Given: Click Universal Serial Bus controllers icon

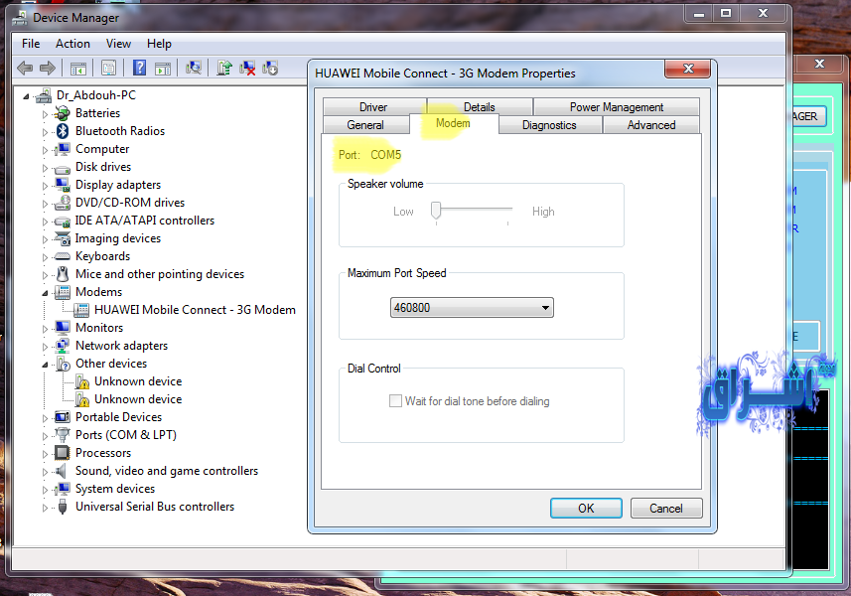Looking at the screenshot, I should [x=63, y=507].
